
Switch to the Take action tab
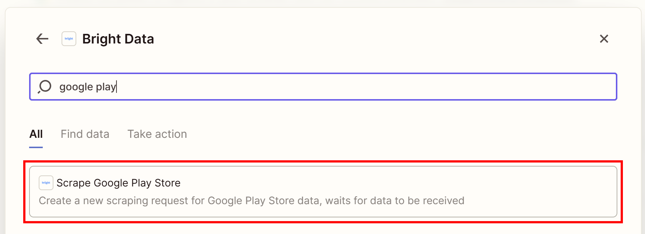(157, 134)
